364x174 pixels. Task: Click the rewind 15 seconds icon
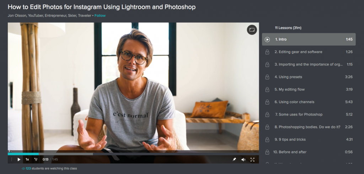coord(36,159)
